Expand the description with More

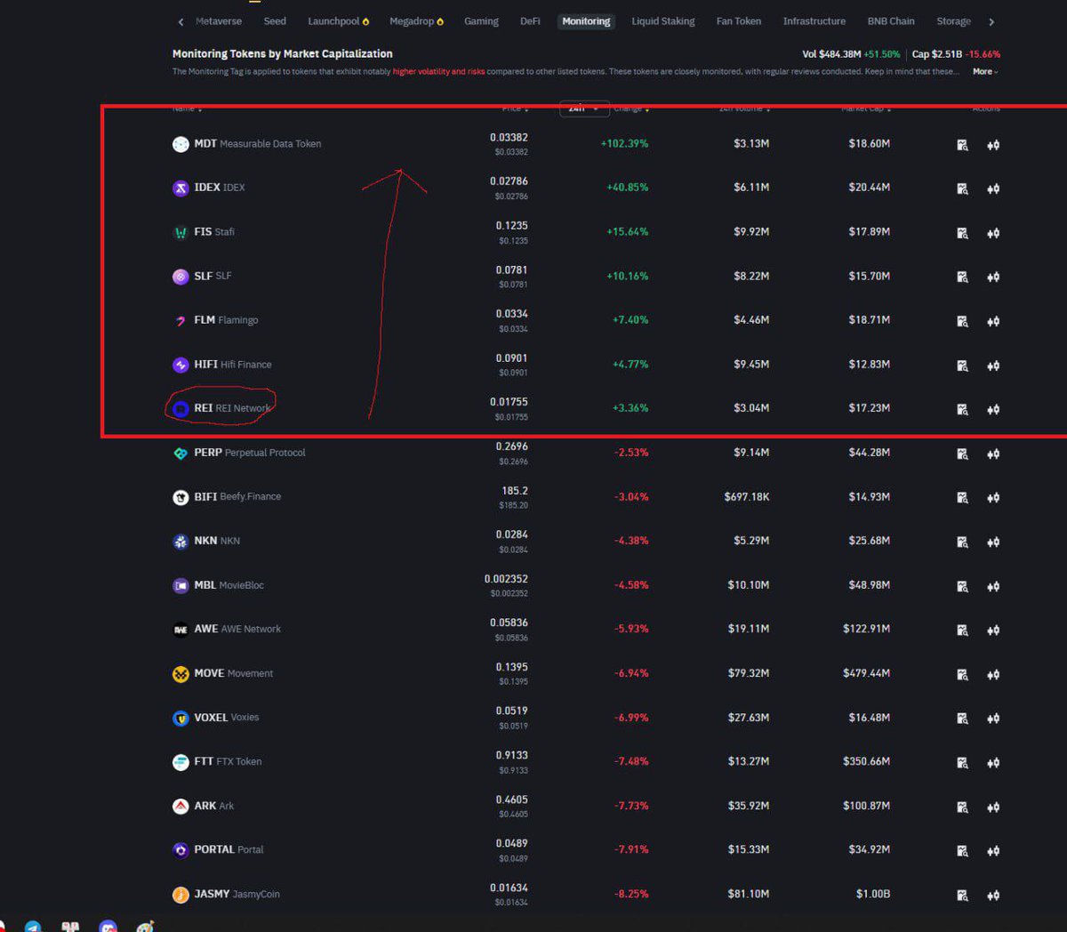985,71
